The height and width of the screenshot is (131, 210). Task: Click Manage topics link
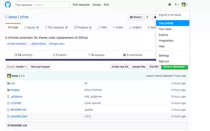click(x=57, y=44)
